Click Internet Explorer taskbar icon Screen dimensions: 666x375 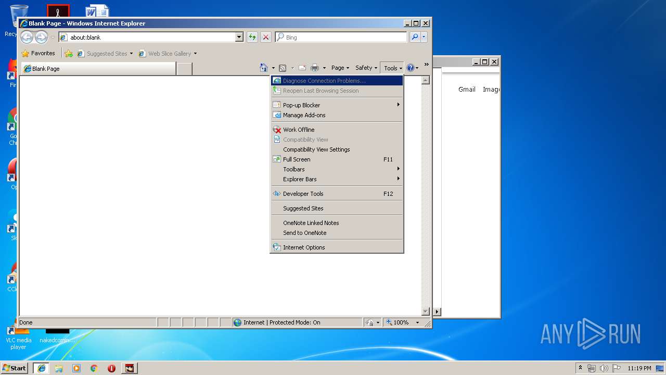click(x=41, y=368)
